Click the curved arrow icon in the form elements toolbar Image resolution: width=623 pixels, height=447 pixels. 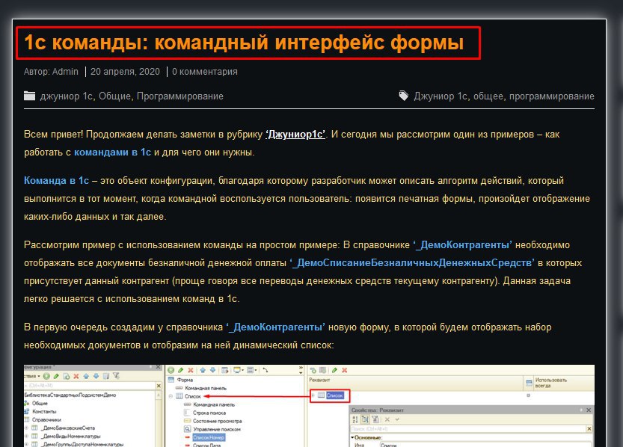pos(266,370)
